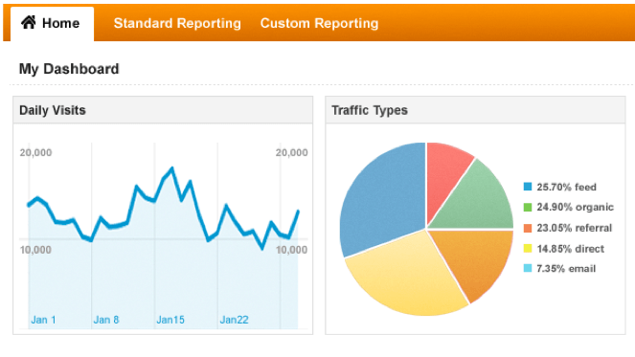Click the My Dashboard heading
635x357 pixels.
click(69, 69)
